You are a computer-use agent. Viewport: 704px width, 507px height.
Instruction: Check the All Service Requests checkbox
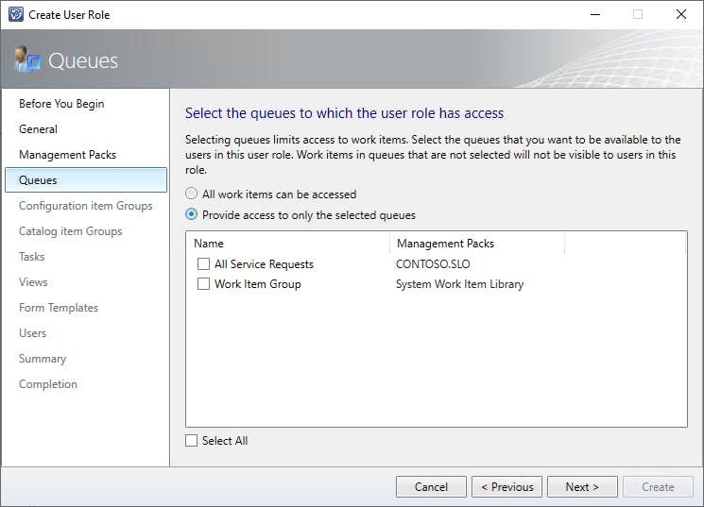pyautogui.click(x=203, y=264)
